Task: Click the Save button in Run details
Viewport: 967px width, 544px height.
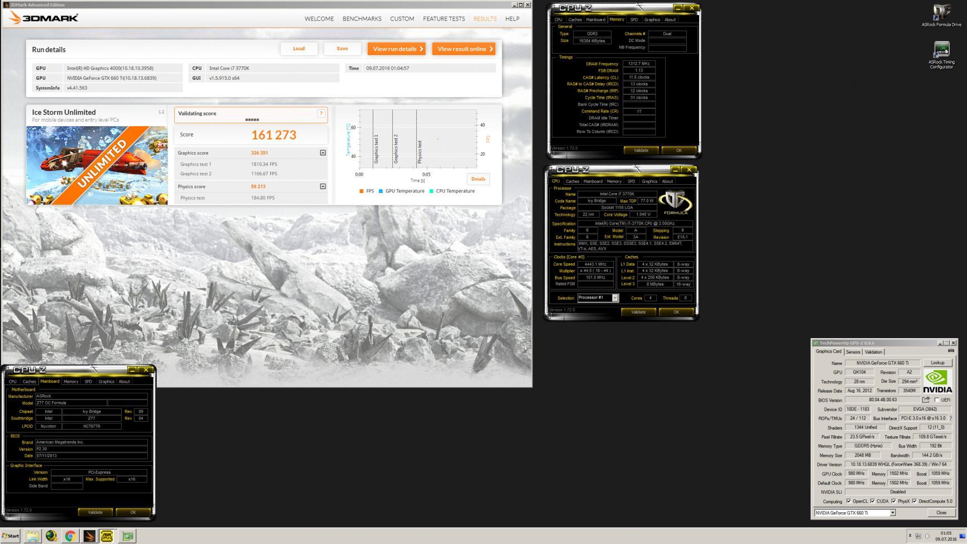Action: (343, 49)
